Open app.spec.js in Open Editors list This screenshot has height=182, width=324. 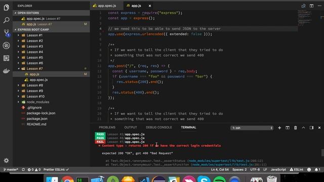(x=51, y=19)
